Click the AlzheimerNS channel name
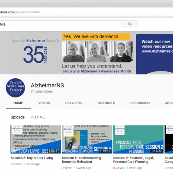The width and height of the screenshot is (173, 173). [47, 86]
